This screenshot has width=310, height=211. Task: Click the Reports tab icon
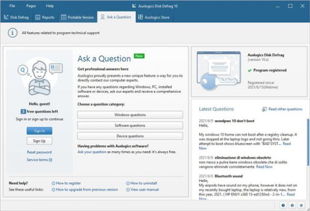click(38, 17)
